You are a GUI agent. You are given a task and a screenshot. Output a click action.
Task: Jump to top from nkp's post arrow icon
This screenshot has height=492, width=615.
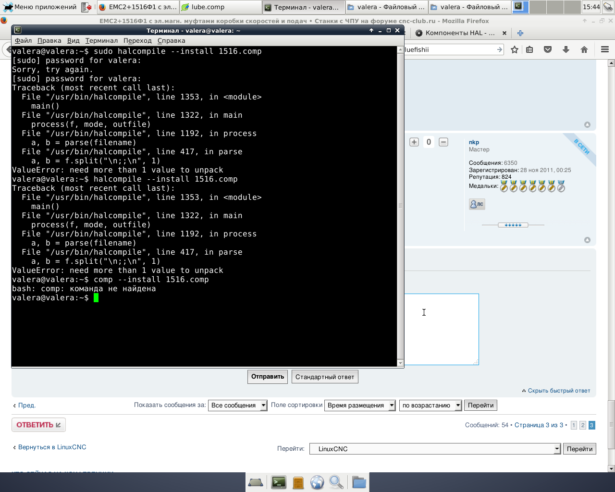pos(587,240)
